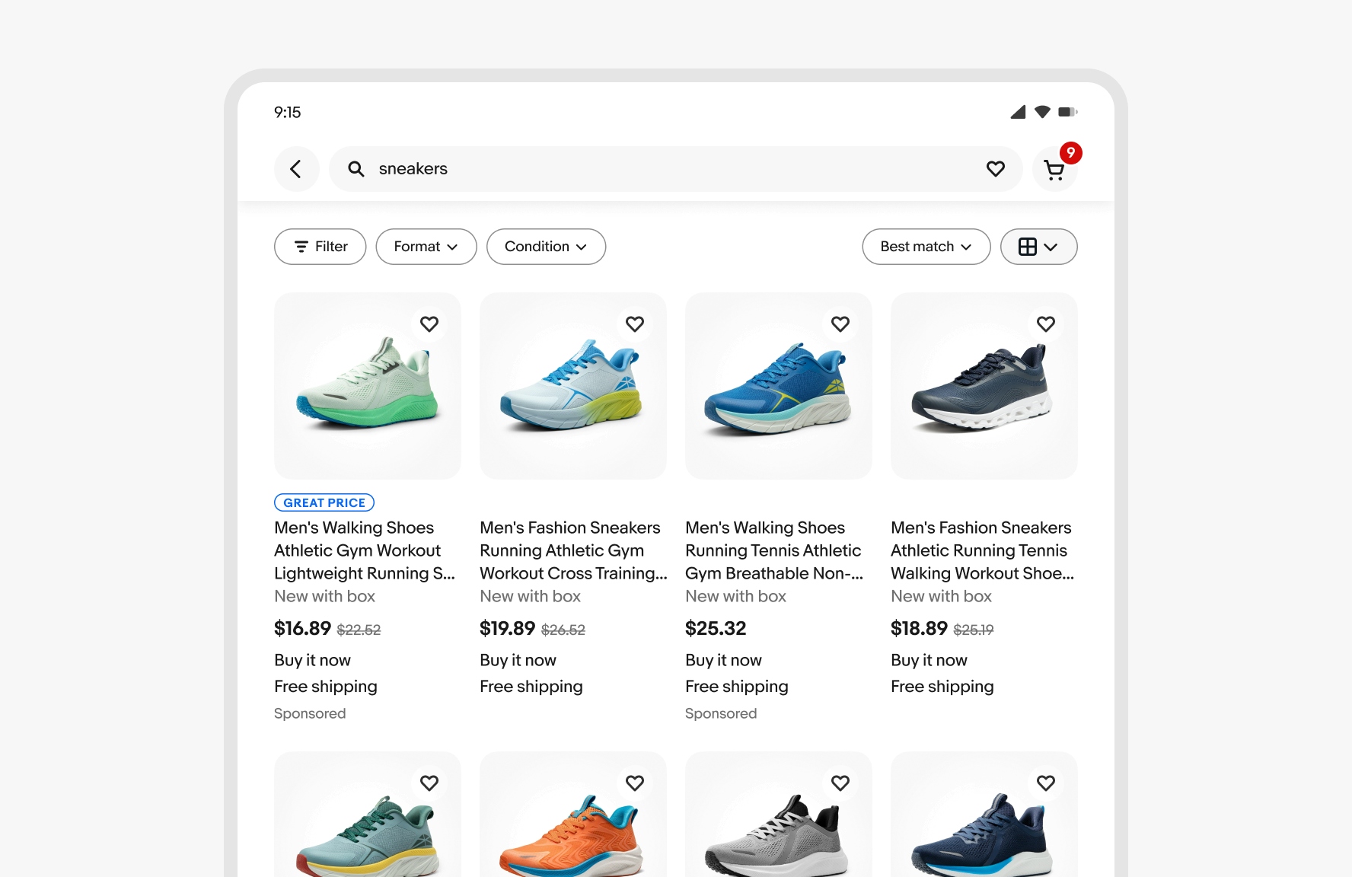Click the $18.89 price

[x=919, y=629]
